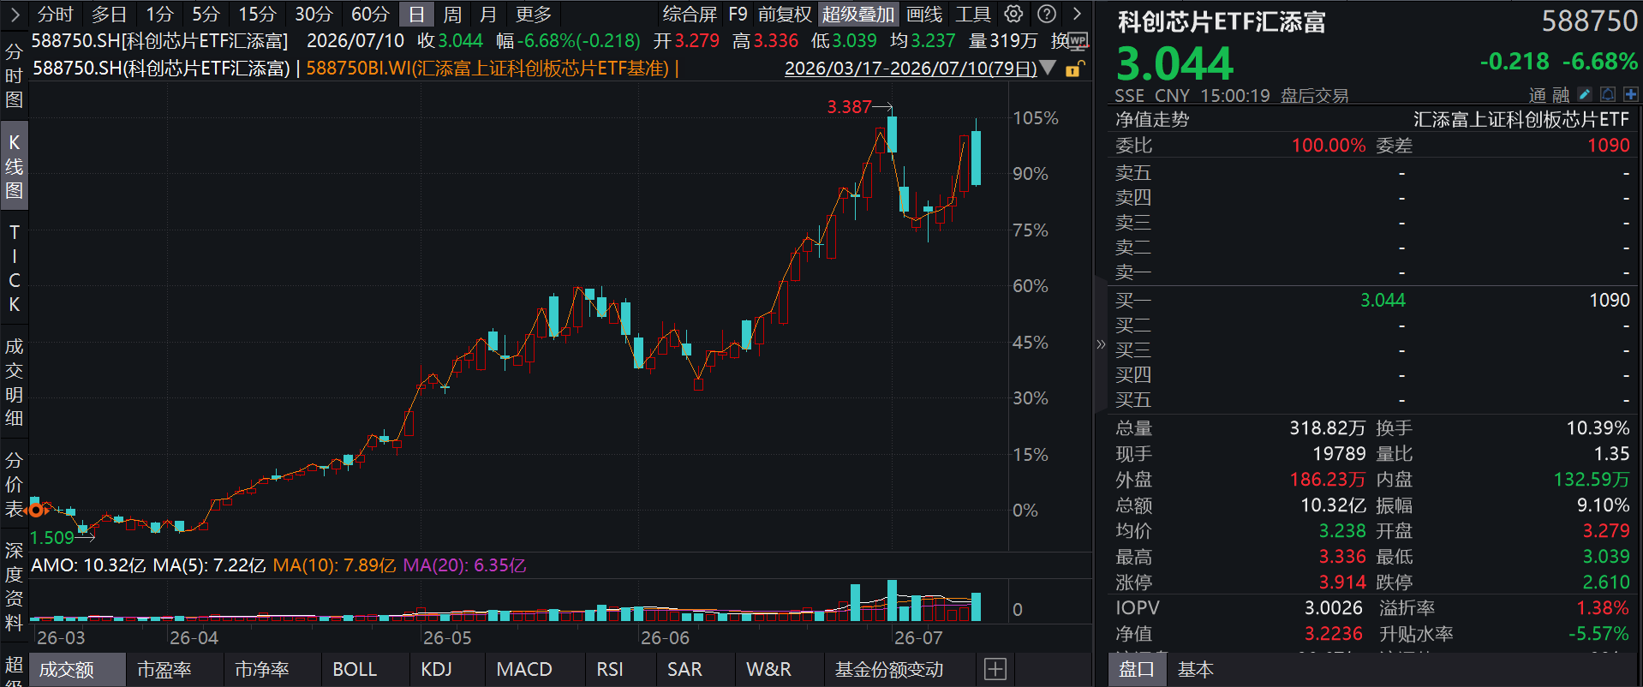
Task: Open the 分价表 sidebar tab
Action: (15, 485)
